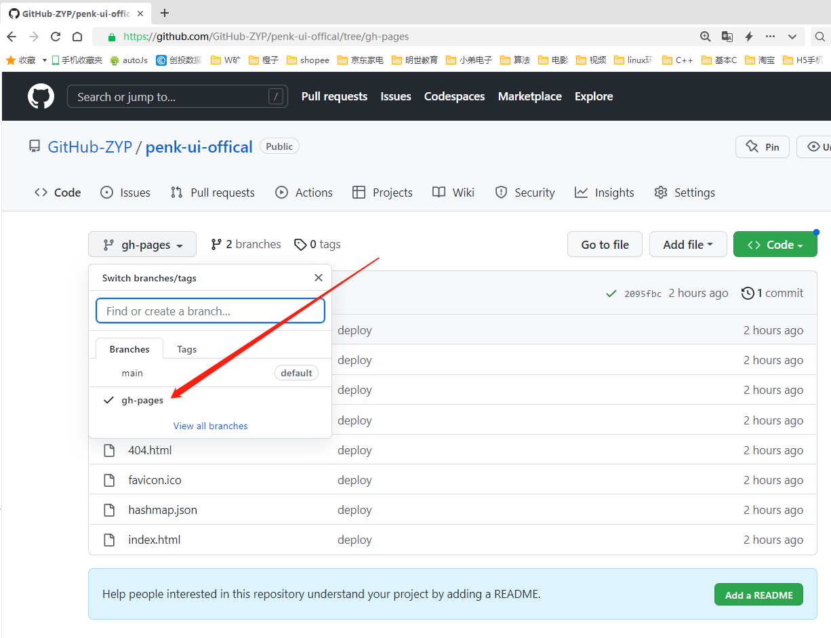Select the main branch in the list

(210, 373)
